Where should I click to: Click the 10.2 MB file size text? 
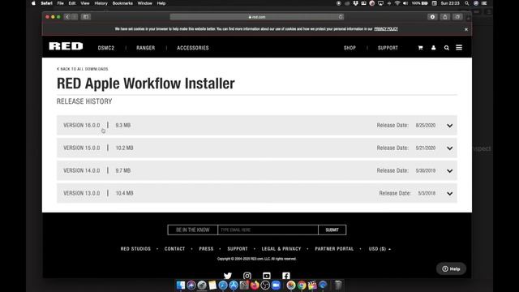point(124,148)
